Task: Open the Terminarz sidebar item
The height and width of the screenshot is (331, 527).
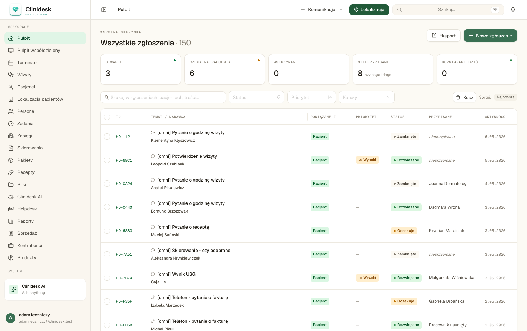Action: pos(45,63)
